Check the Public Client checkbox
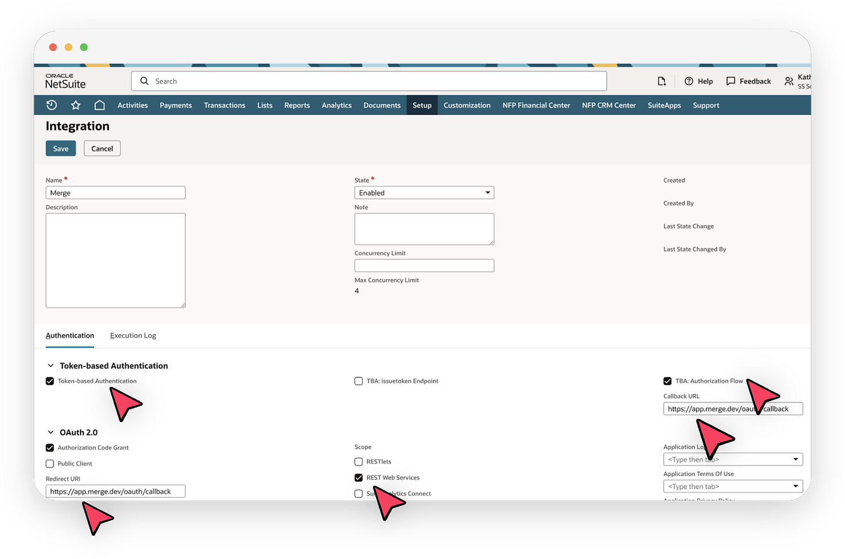This screenshot has height=559, width=845. click(x=50, y=463)
